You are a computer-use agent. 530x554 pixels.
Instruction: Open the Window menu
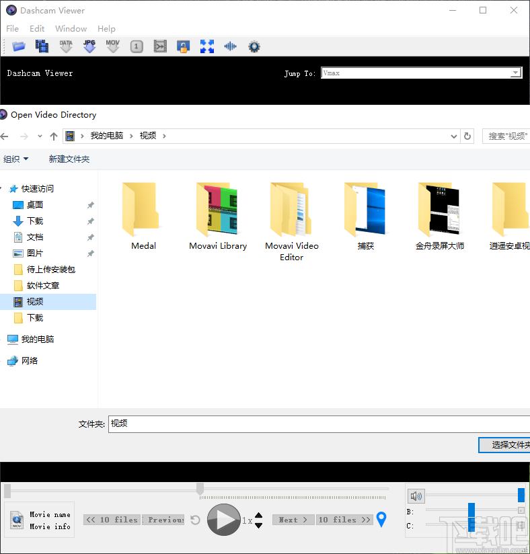tap(71, 29)
